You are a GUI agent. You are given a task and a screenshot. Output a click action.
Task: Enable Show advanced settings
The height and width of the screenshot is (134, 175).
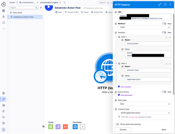click(x=117, y=124)
